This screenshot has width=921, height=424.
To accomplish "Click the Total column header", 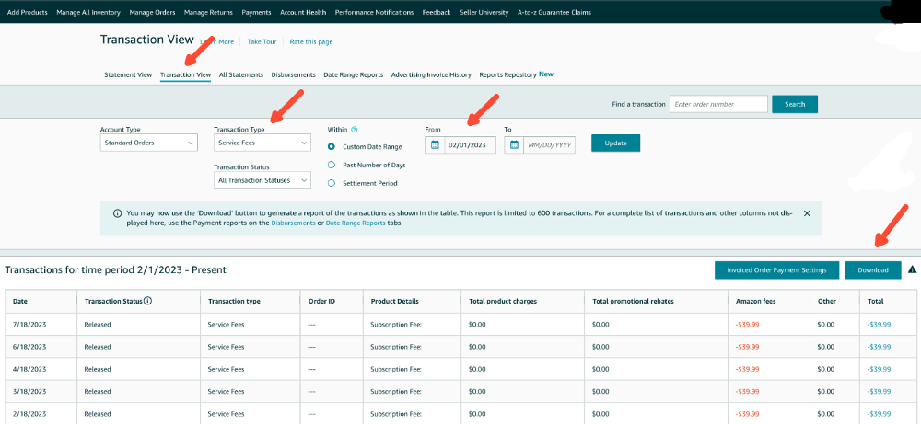I will tap(886, 301).
